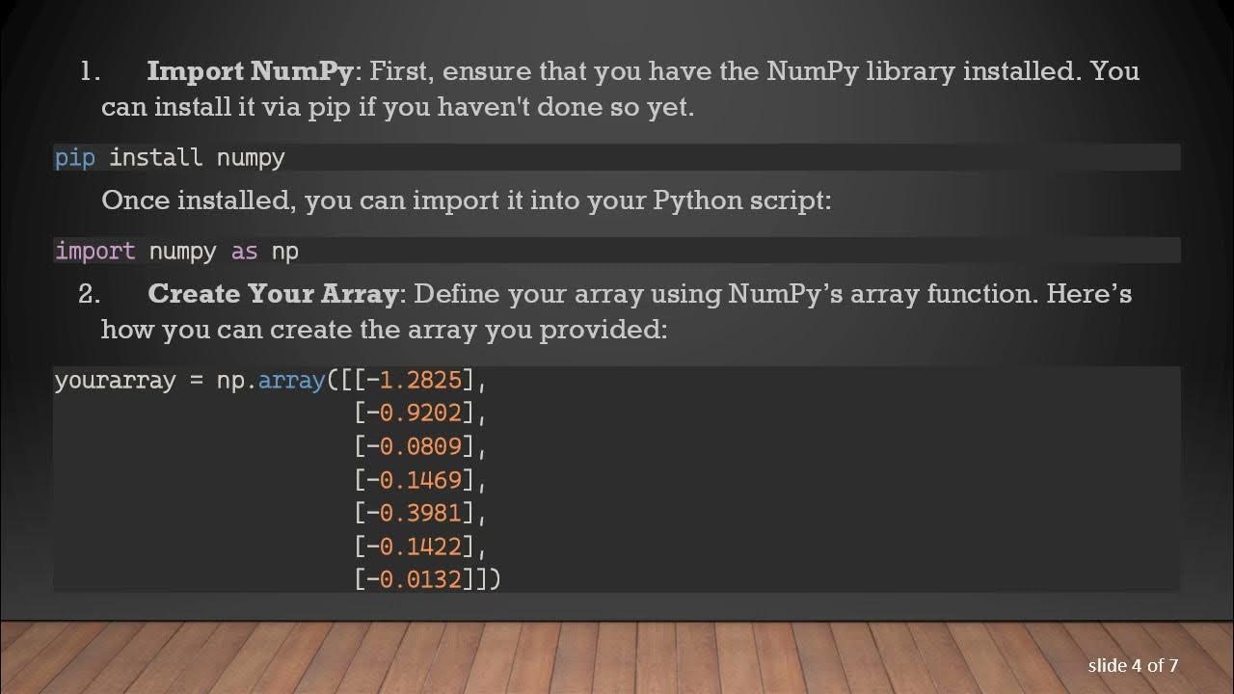
Task: Click the word "install" in the pip command
Action: point(155,157)
